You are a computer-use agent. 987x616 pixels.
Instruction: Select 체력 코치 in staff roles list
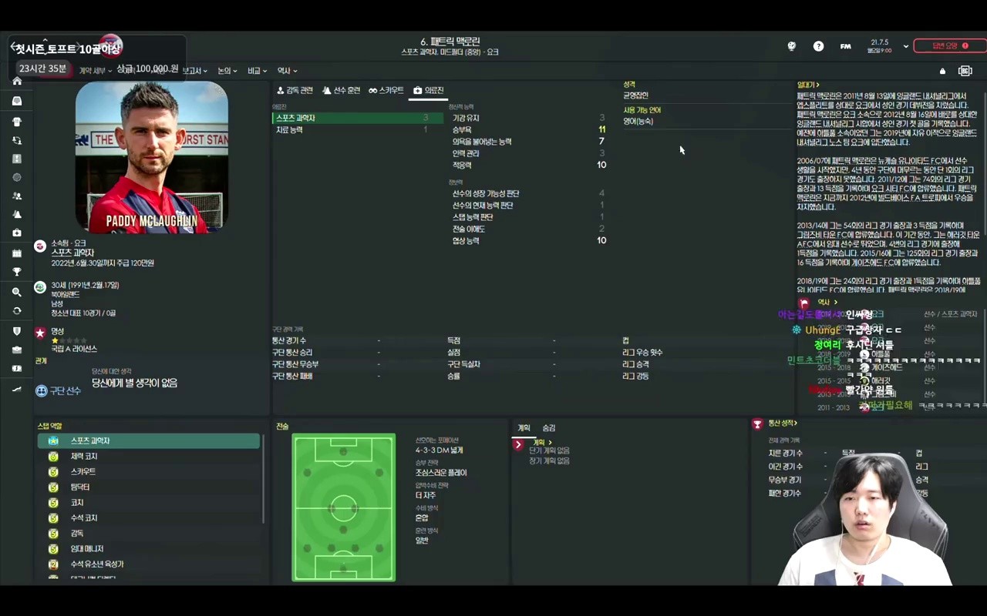84,457
